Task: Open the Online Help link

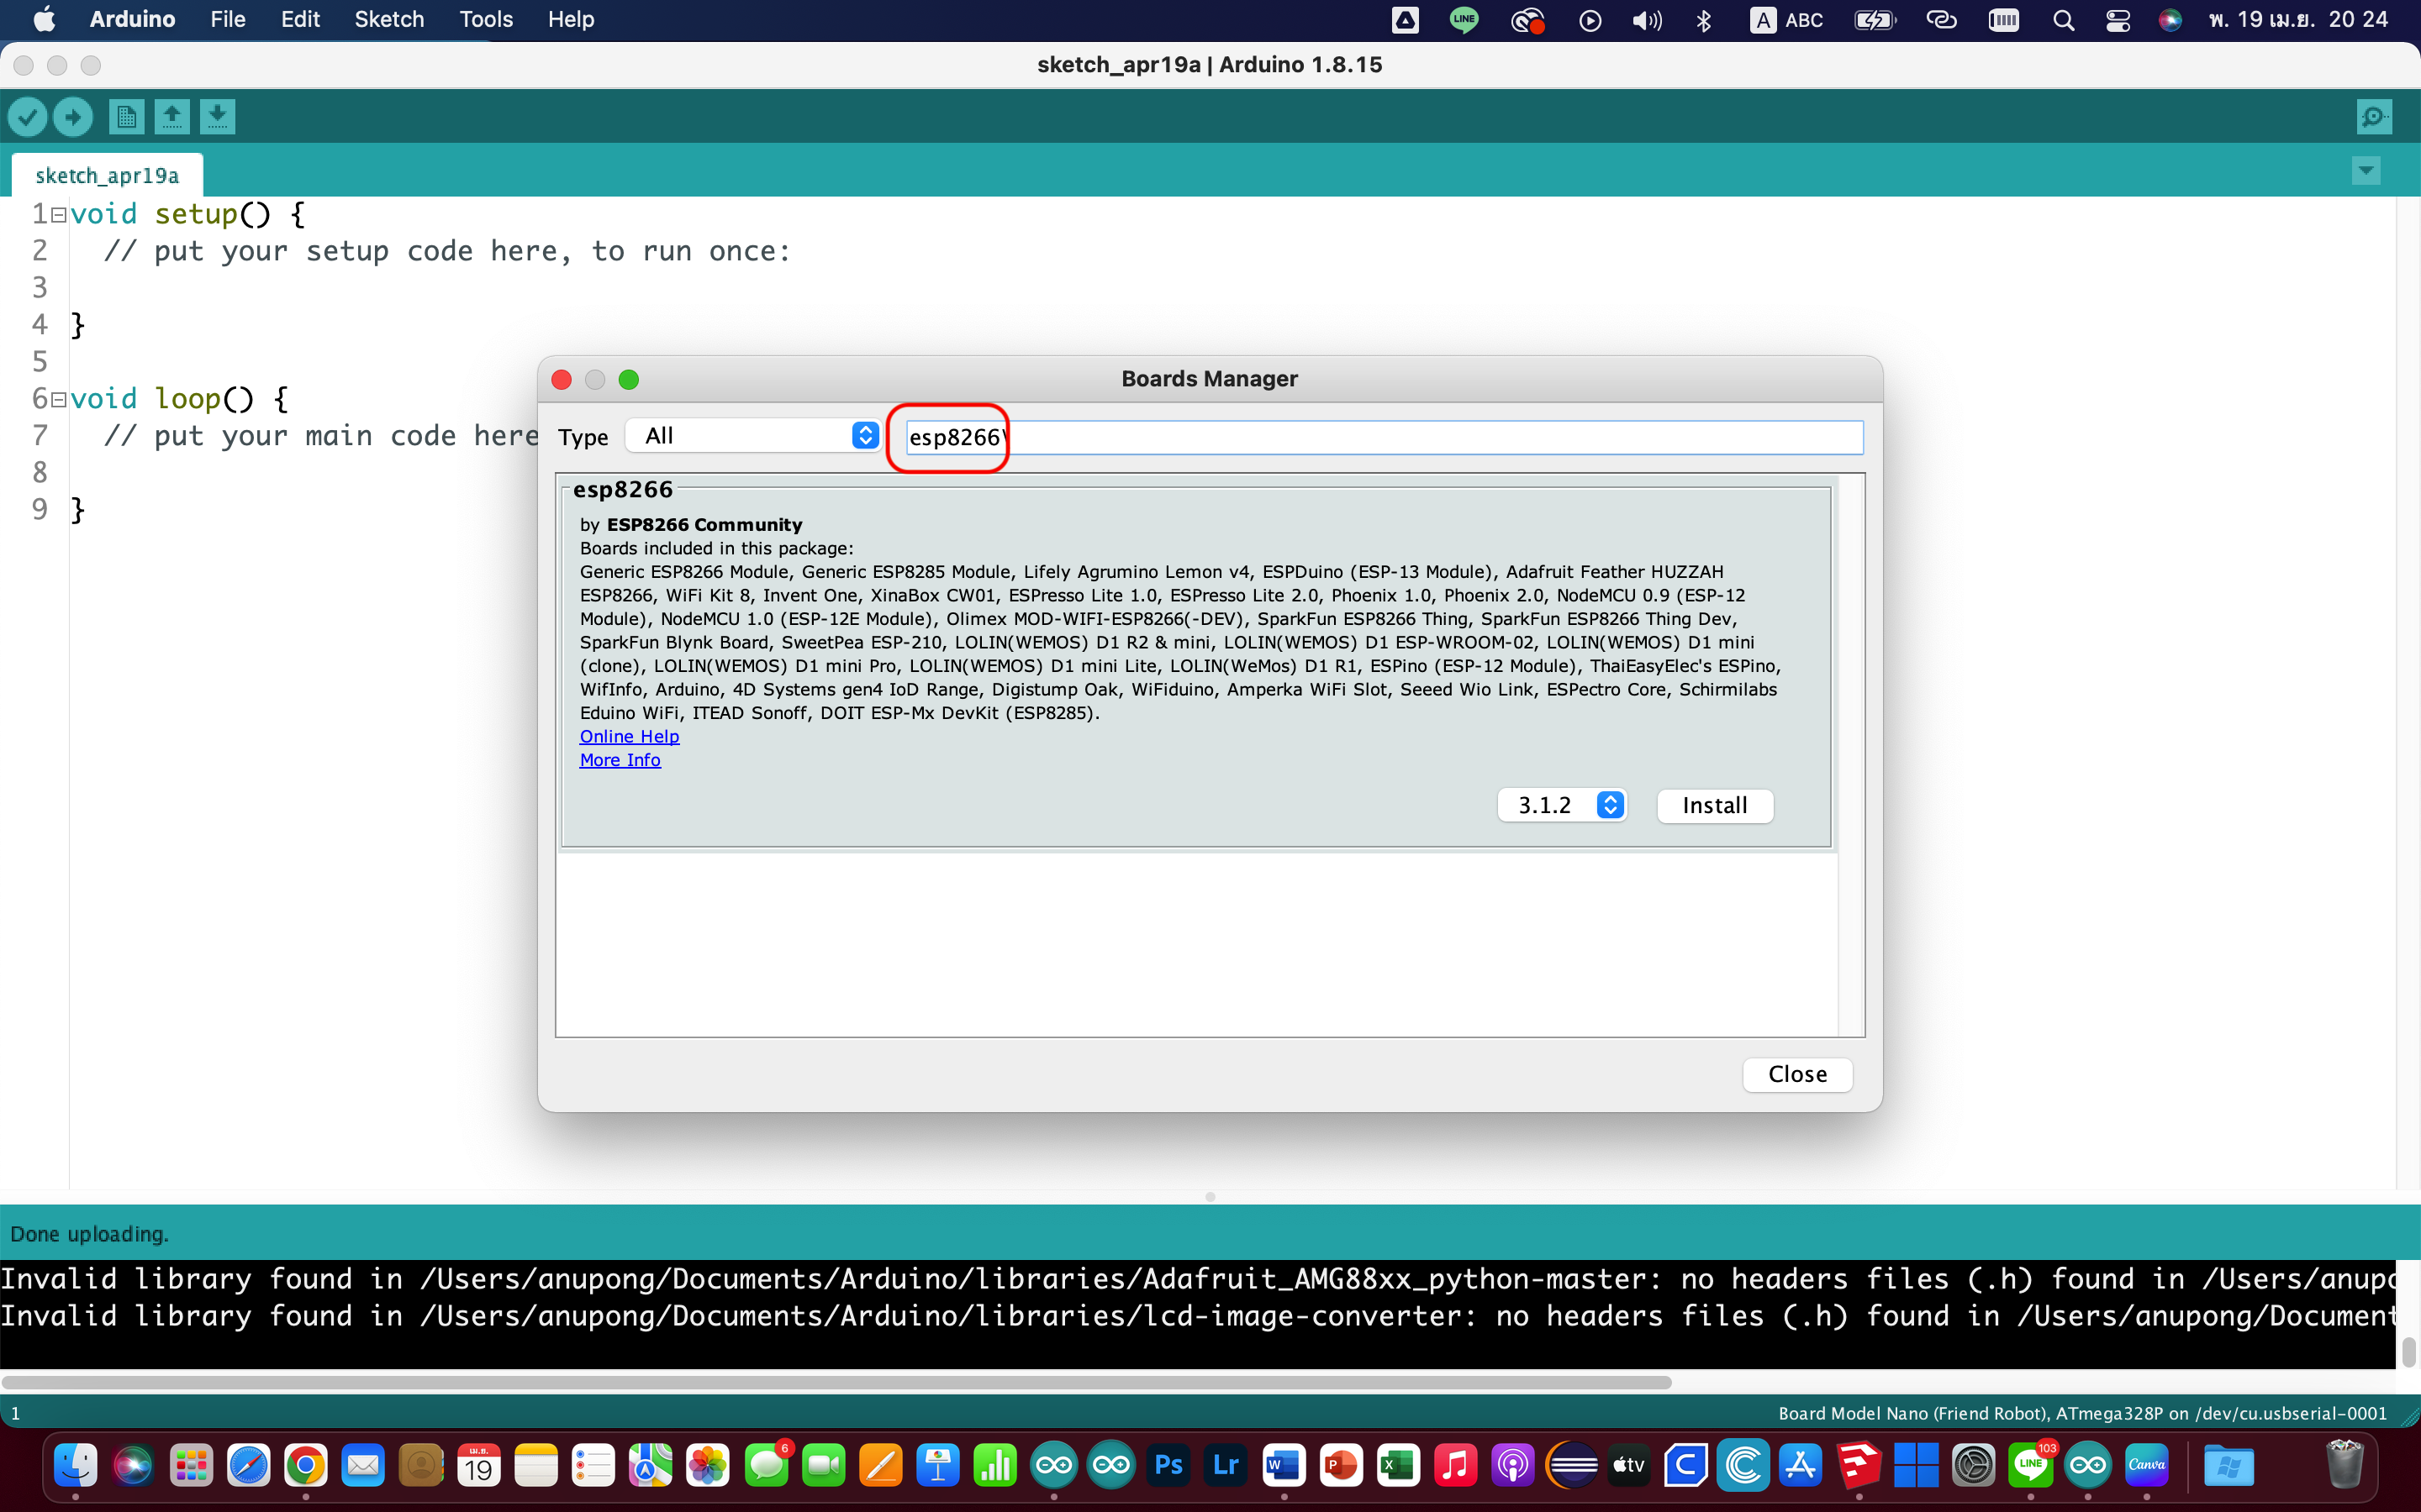Action: [630, 736]
